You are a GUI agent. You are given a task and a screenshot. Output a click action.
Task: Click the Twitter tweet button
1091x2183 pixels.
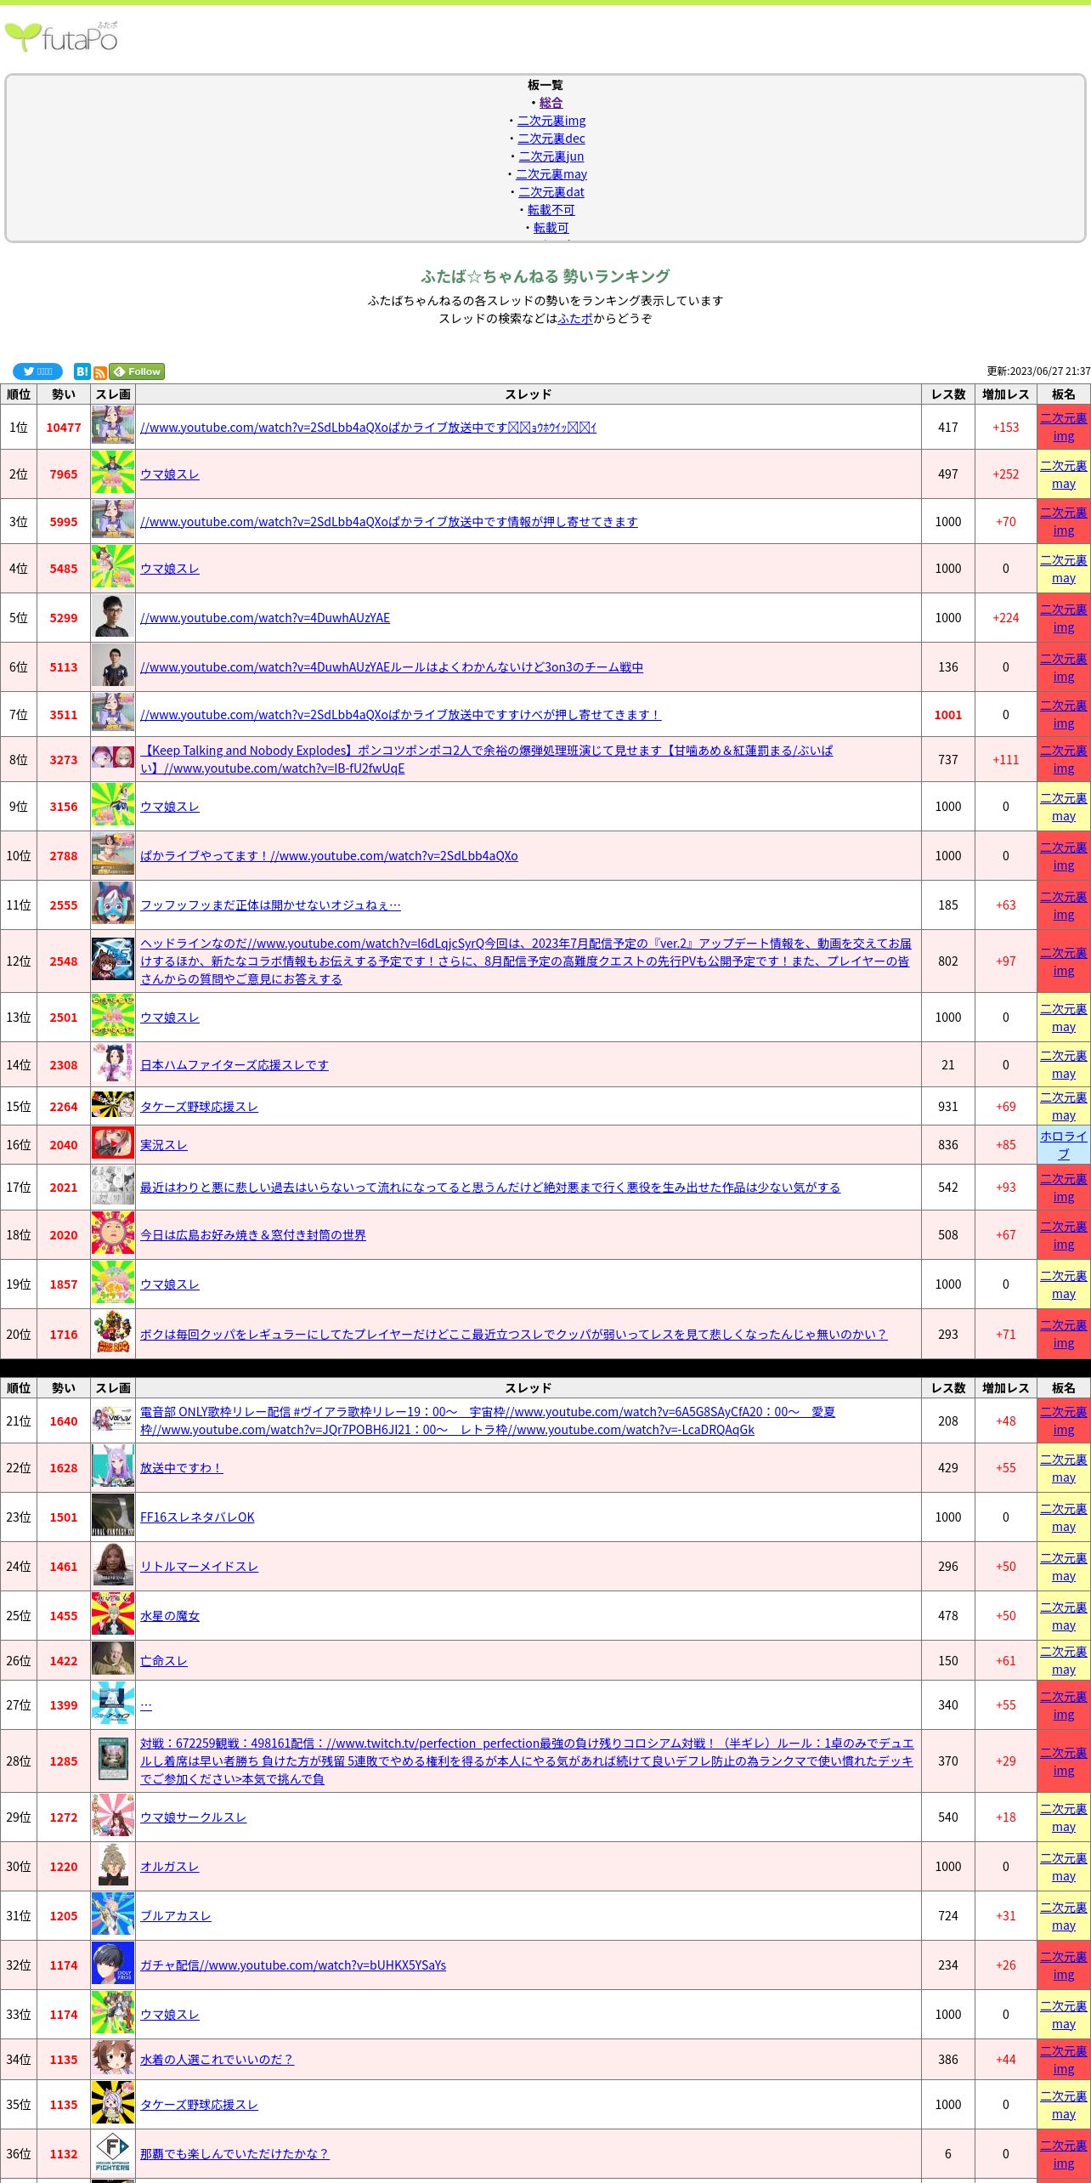point(37,371)
